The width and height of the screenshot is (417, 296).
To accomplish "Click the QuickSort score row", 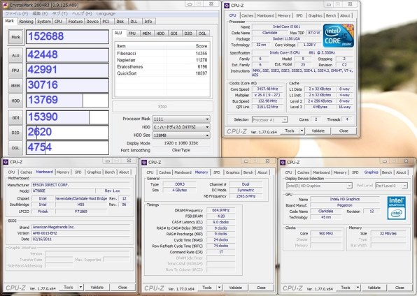I will tap(162, 73).
